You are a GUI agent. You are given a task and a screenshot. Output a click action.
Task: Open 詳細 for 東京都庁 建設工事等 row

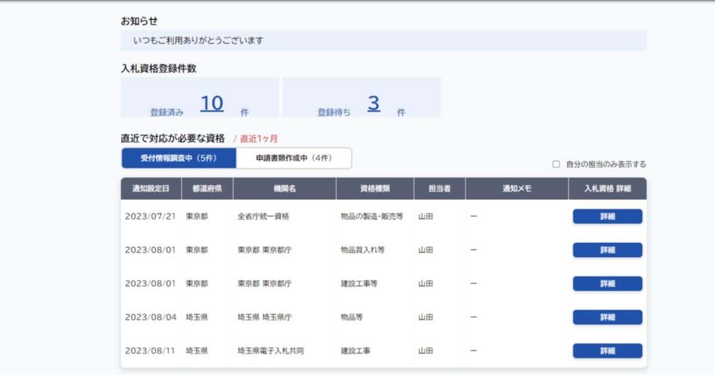[x=607, y=284]
